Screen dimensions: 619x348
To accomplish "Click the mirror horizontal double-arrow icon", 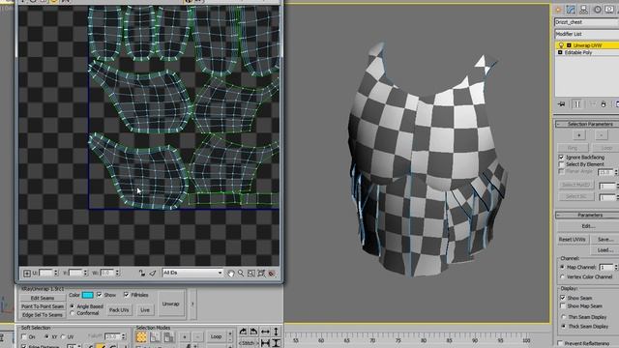I will pos(265,332).
